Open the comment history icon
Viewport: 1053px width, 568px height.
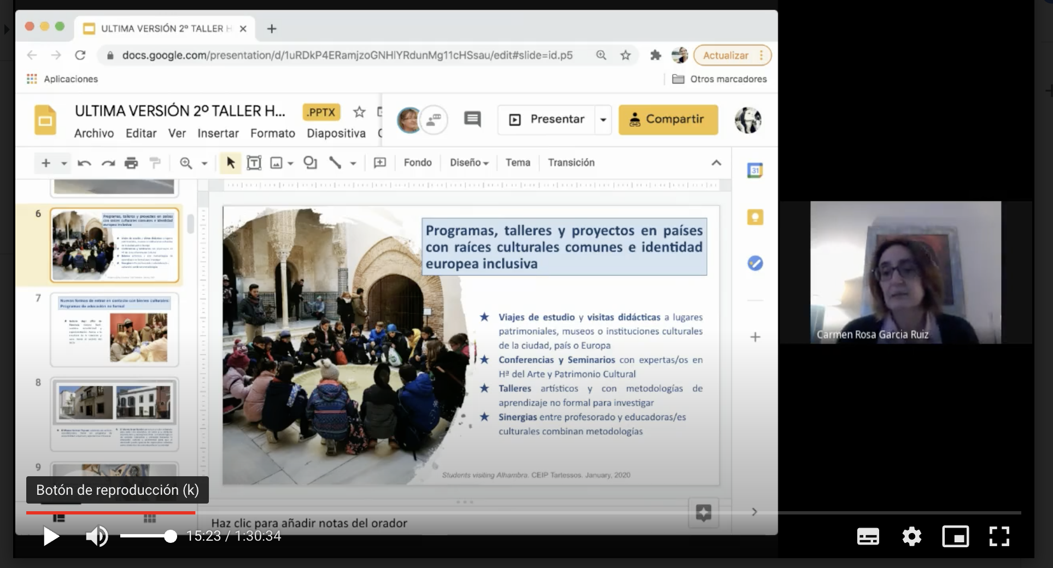tap(472, 119)
